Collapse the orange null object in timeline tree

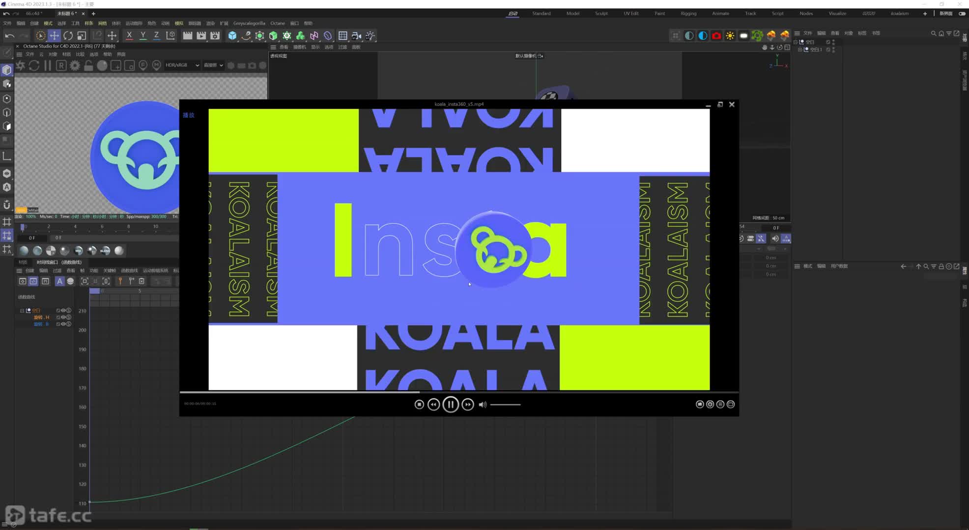click(x=22, y=311)
